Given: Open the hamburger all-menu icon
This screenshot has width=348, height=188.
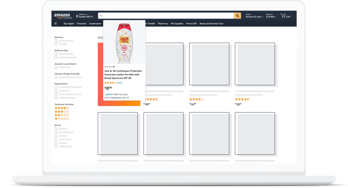Looking at the screenshot, I should (56, 24).
